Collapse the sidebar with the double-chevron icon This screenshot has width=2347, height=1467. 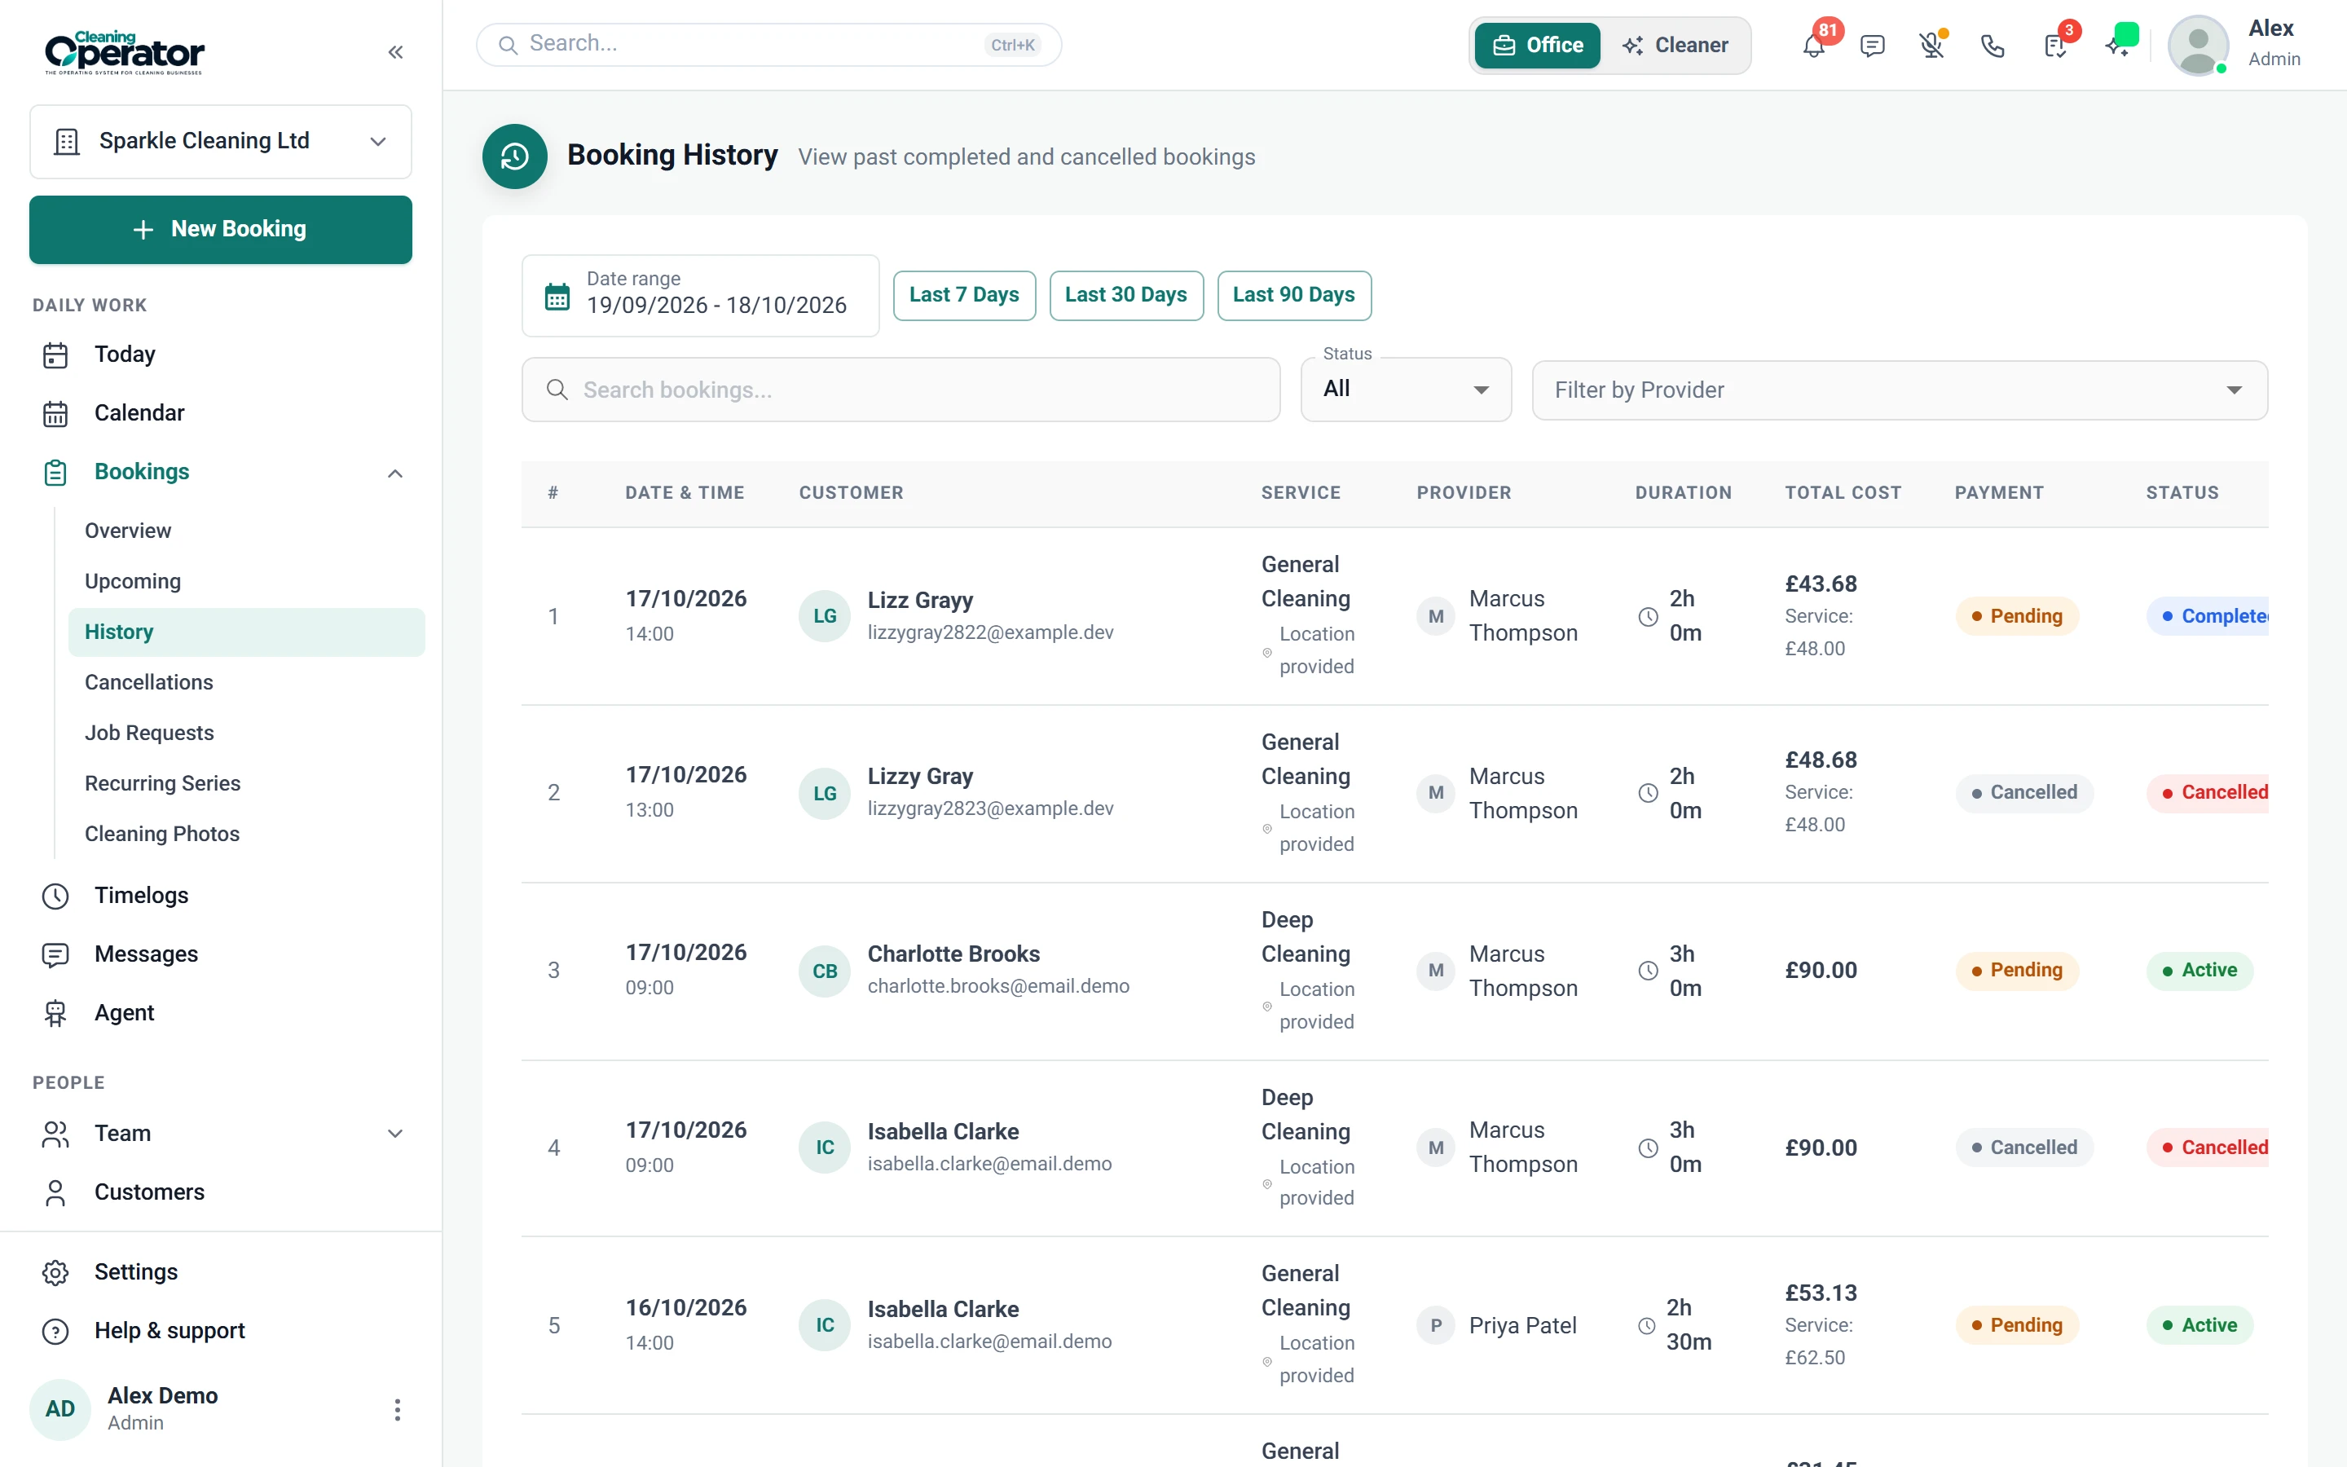[394, 52]
